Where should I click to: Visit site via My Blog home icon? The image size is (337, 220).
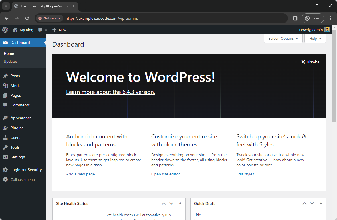15,30
